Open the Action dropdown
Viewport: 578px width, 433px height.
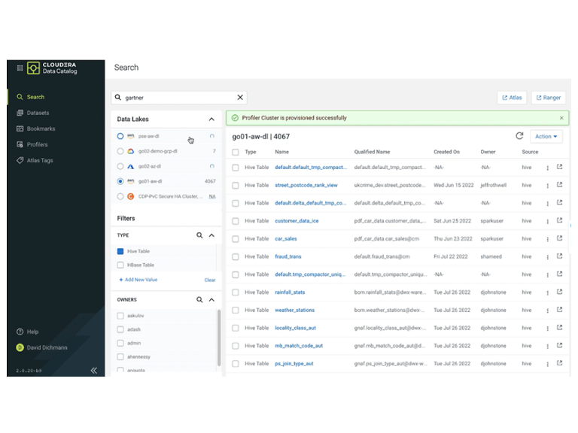point(546,137)
